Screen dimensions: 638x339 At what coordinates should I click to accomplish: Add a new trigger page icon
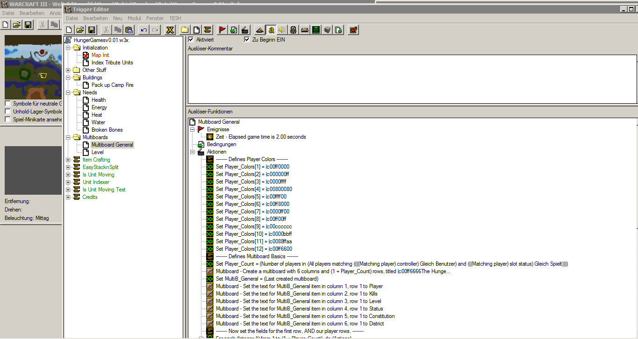[x=196, y=30]
